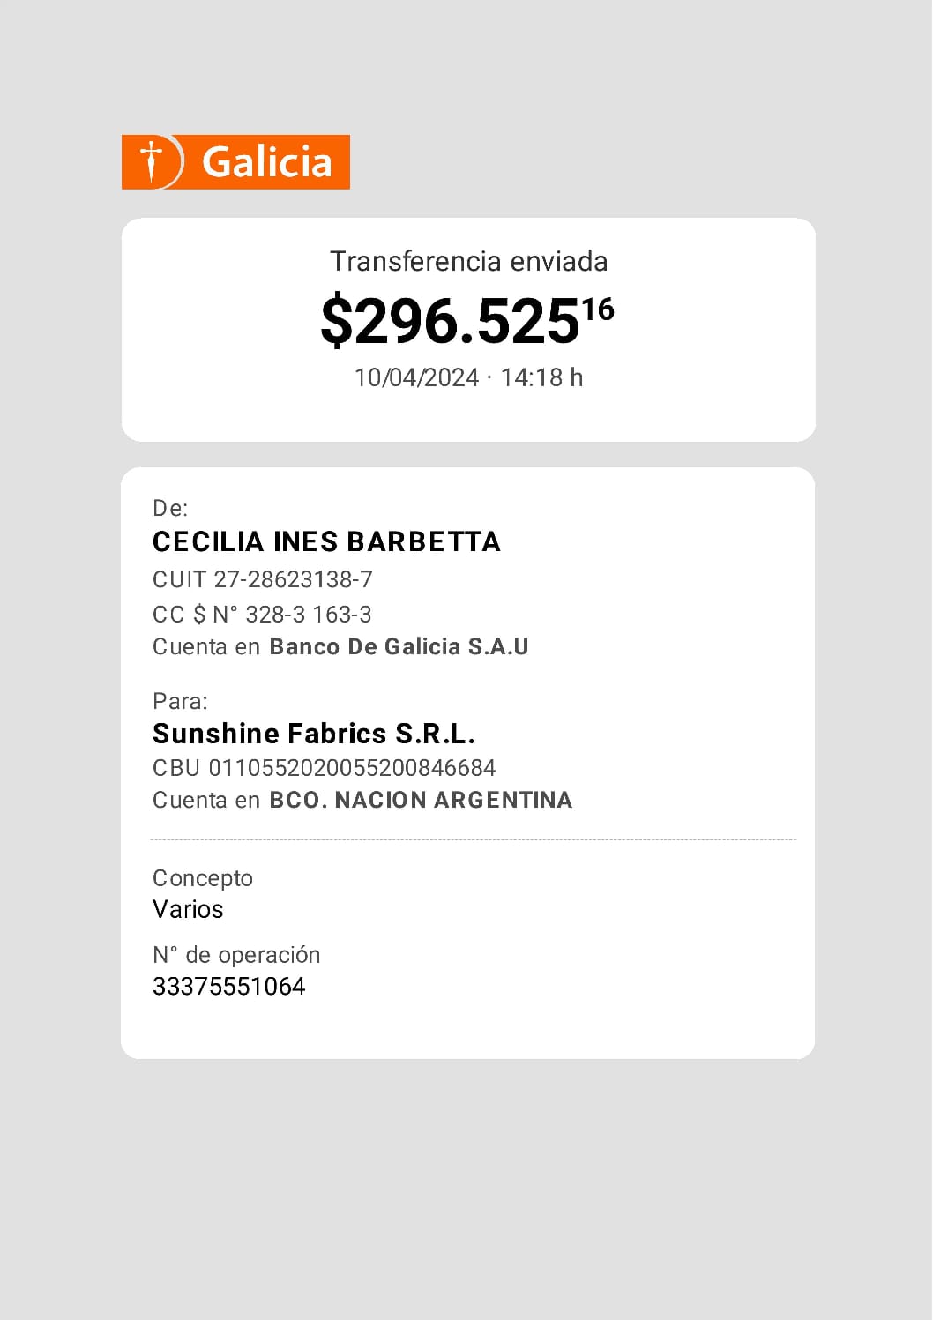The width and height of the screenshot is (933, 1320).
Task: Click the "De:" sender label
Action: 170,508
